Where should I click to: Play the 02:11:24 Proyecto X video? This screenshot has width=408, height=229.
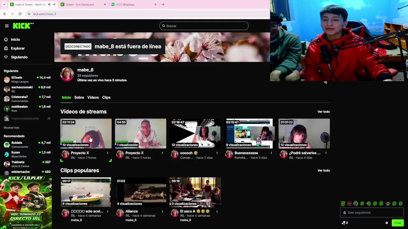[86, 134]
